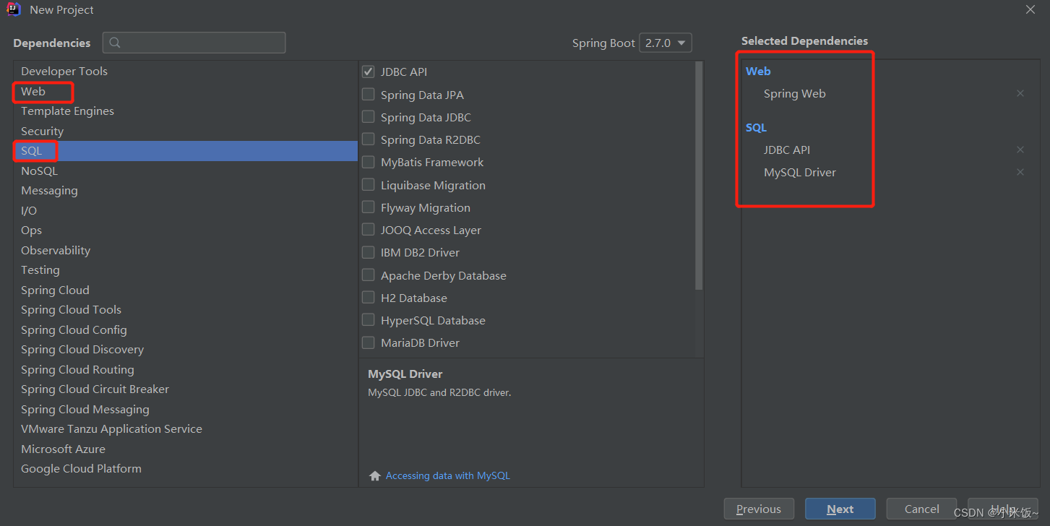Open the I/O category
The image size is (1050, 526).
tap(186, 210)
